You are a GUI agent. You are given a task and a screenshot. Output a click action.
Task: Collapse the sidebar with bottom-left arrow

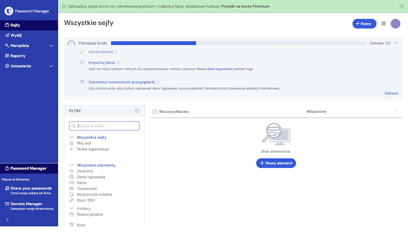pyautogui.click(x=7, y=220)
